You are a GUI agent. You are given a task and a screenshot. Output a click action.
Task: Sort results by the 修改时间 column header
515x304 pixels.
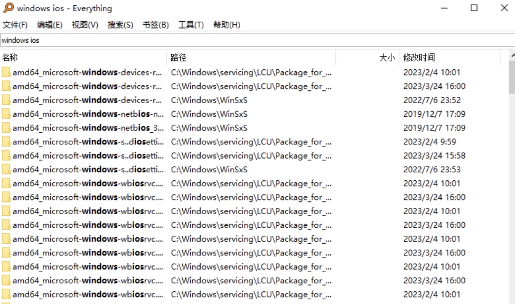pyautogui.click(x=450, y=58)
